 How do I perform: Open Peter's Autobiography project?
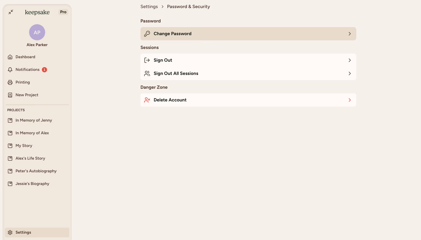[x=36, y=171]
